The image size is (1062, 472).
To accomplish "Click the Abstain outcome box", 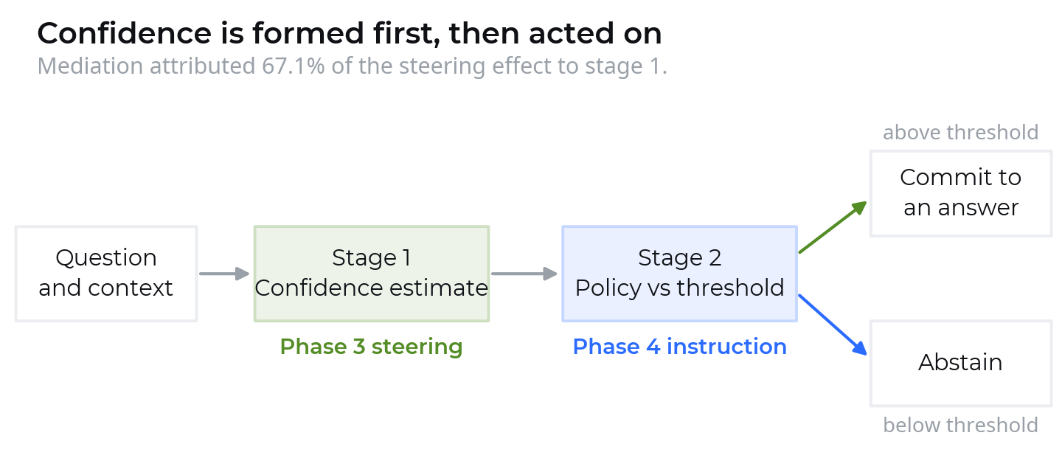I will 961,363.
